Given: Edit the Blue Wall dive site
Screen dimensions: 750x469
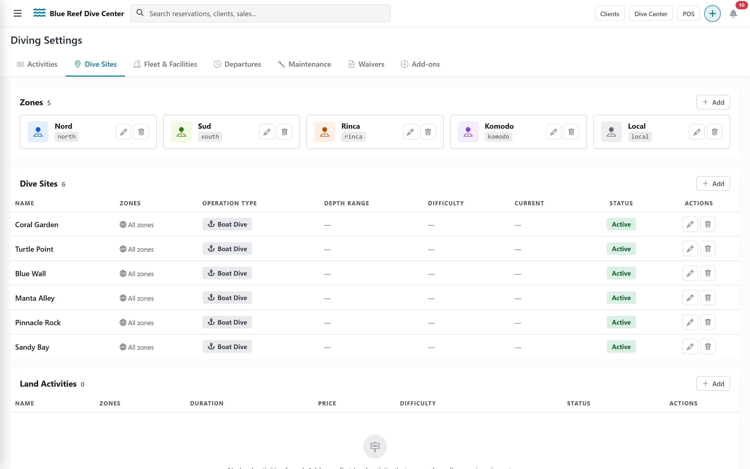Looking at the screenshot, I should 690,273.
